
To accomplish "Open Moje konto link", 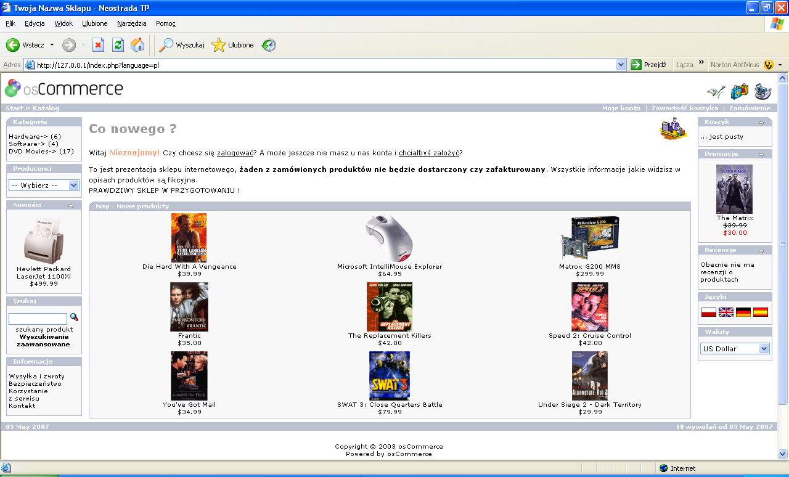I will coord(621,108).
